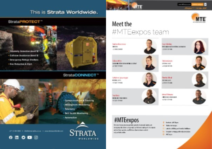Click the large orange MTE logo
Image resolution: width=212 pixels, height=149 pixels.
pyautogui.click(x=198, y=17)
